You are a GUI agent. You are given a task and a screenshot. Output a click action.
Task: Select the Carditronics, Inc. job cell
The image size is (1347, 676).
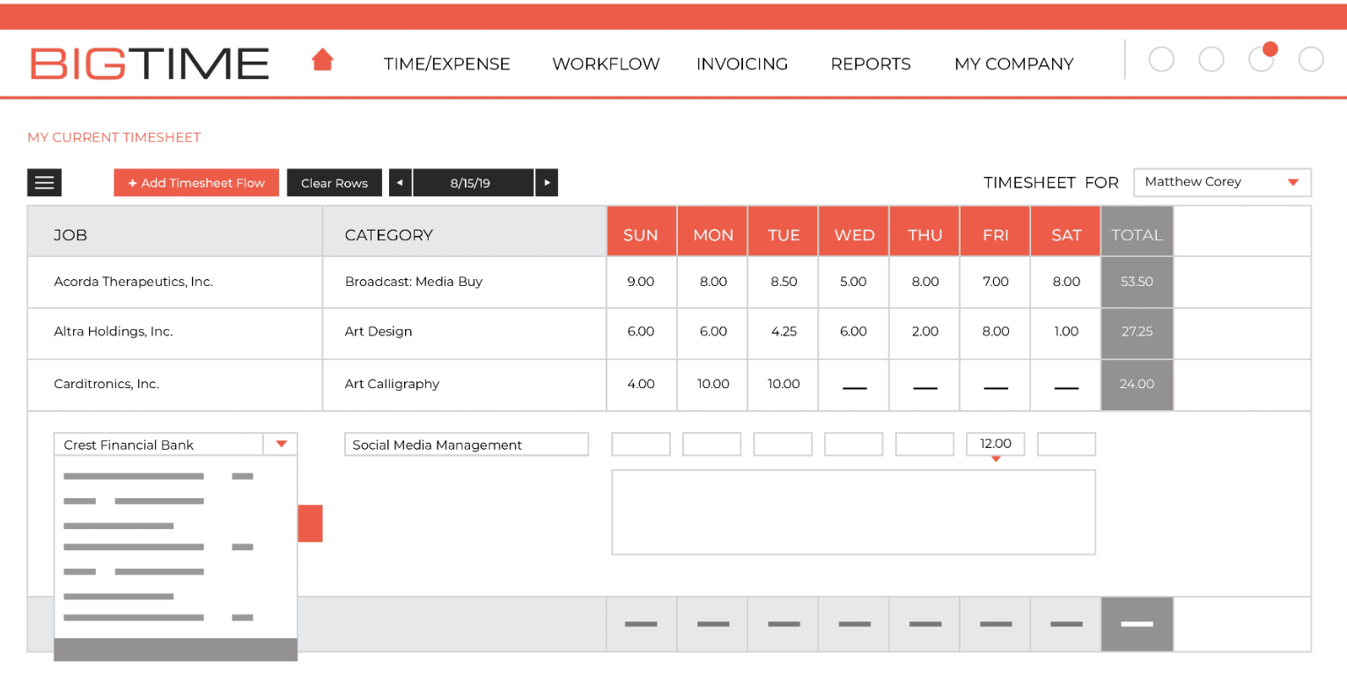175,384
